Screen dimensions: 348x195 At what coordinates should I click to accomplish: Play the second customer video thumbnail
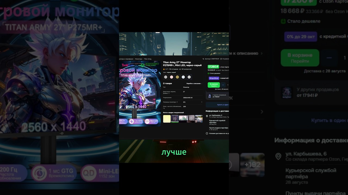175,119
